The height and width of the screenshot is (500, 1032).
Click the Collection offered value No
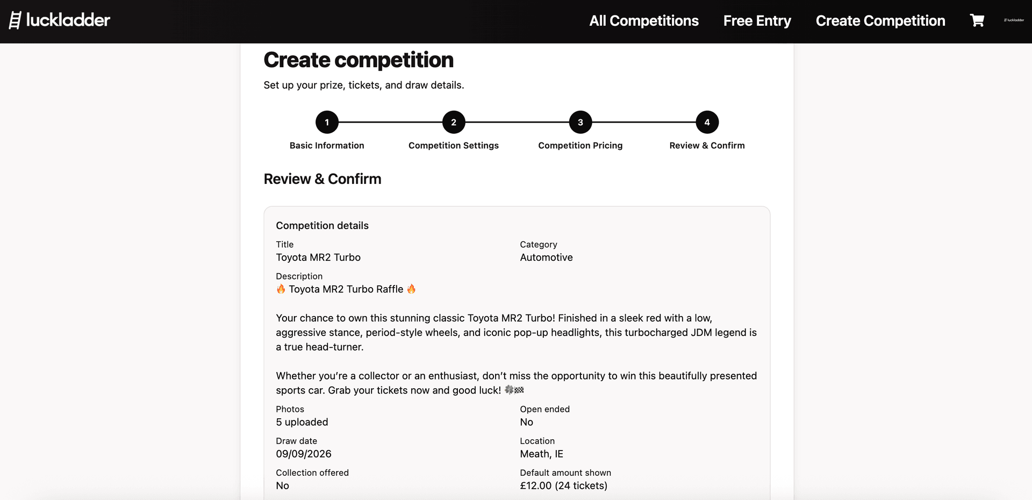282,485
